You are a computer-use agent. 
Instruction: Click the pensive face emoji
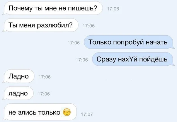(x=67, y=112)
